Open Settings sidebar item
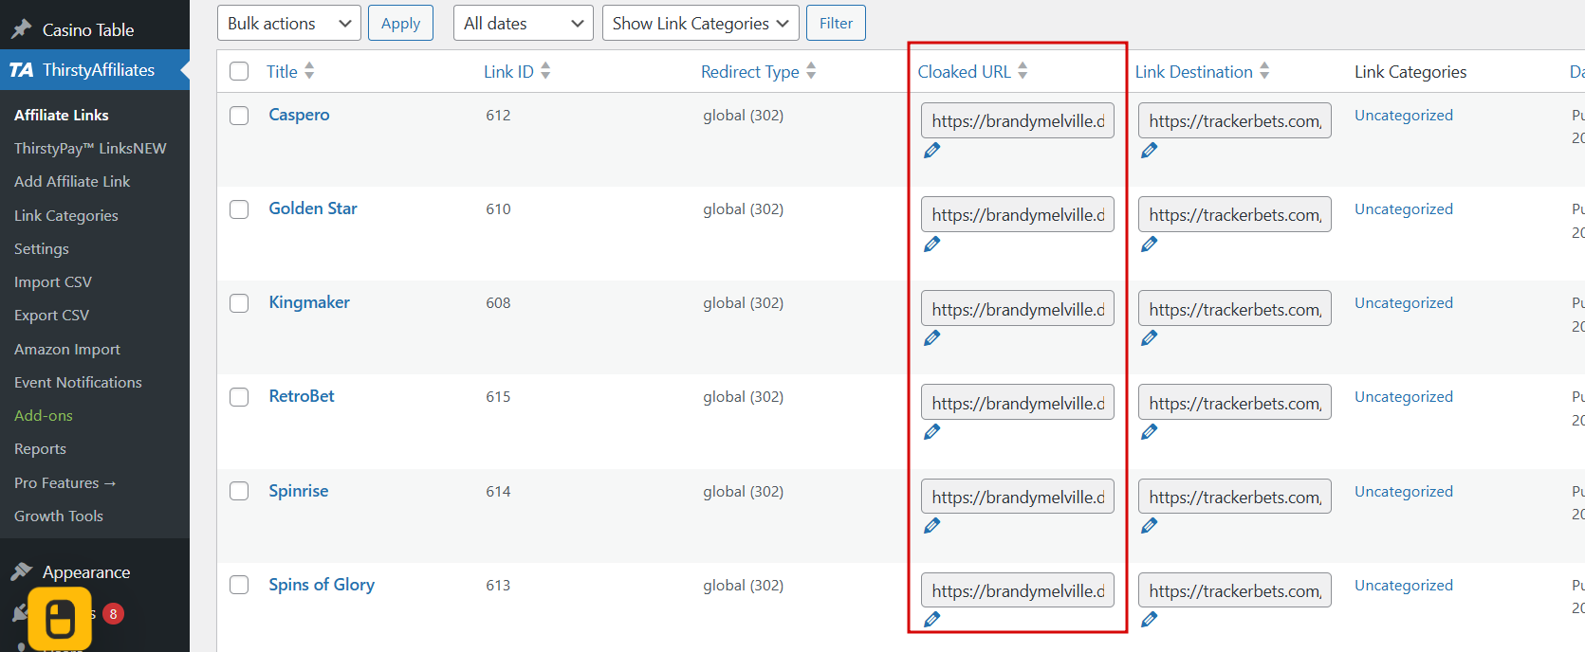1585x652 pixels. coord(42,248)
